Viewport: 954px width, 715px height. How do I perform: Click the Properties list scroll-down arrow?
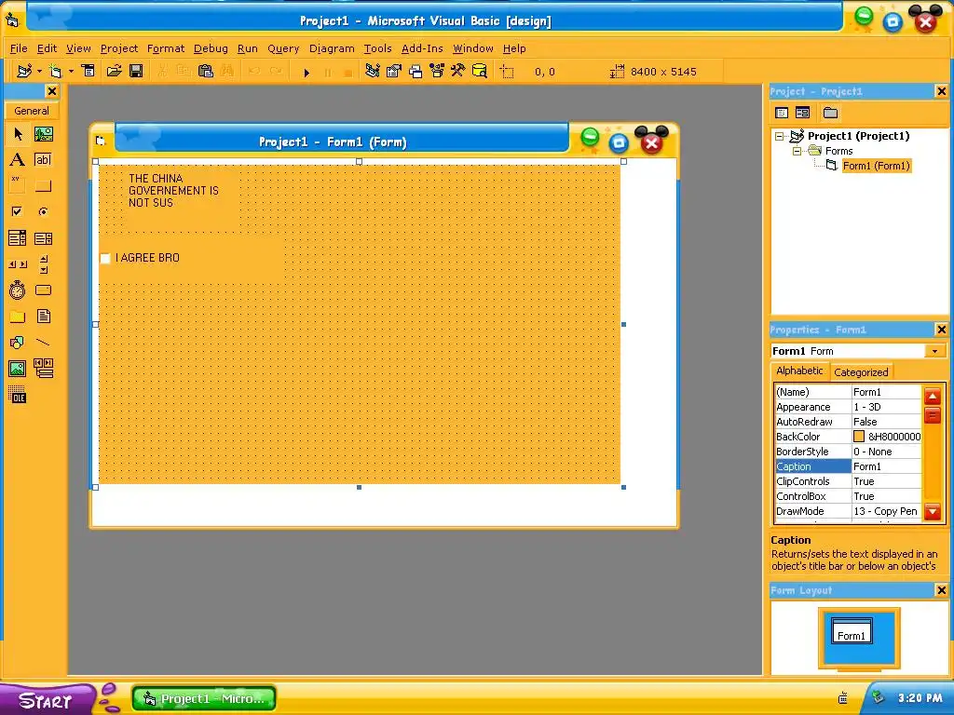click(x=933, y=511)
